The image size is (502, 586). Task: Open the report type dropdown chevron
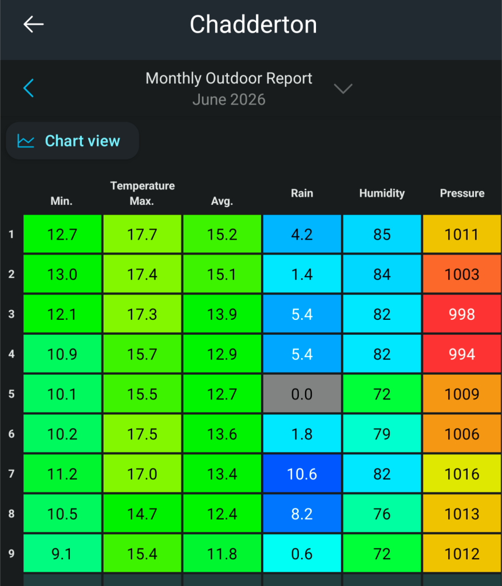pyautogui.click(x=343, y=89)
